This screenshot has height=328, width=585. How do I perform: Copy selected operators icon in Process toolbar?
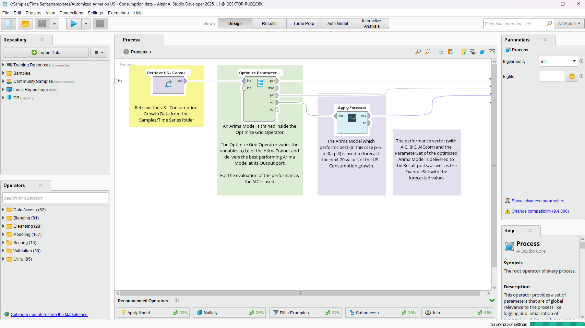(441, 52)
